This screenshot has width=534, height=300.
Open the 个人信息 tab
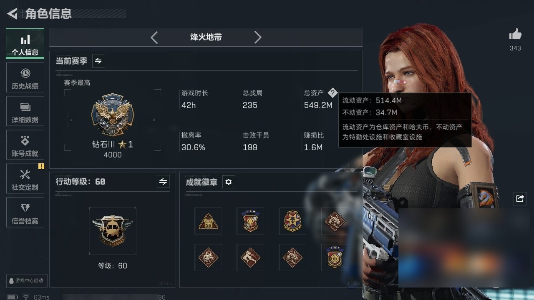25,43
